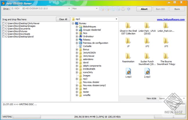
Task: Open settings via the gear icon
Action: [123, 9]
